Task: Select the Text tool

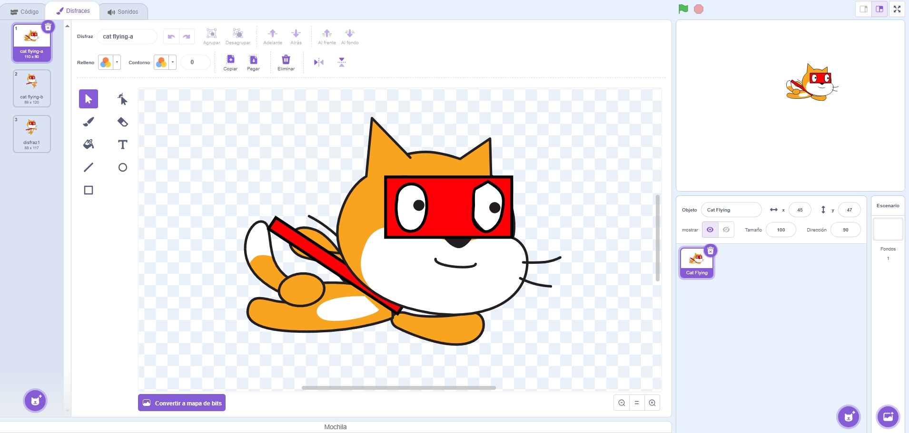Action: (123, 144)
